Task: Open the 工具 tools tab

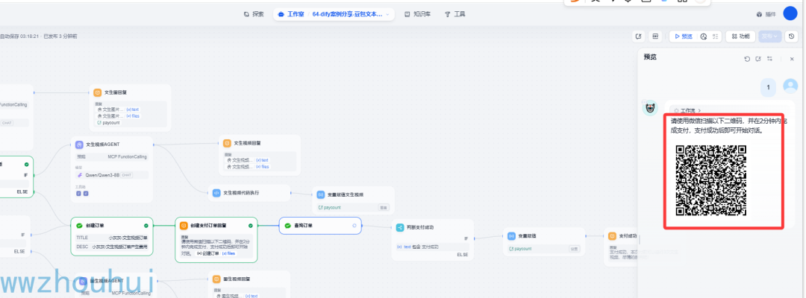Action: coord(455,14)
